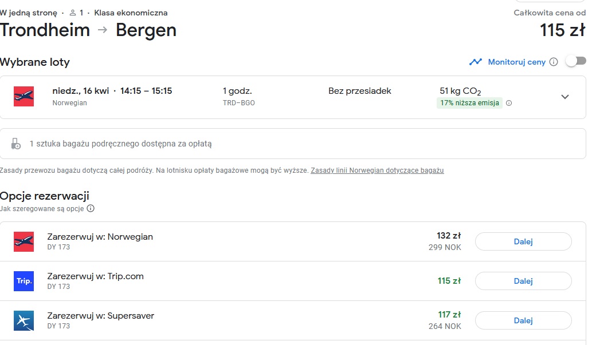The width and height of the screenshot is (592, 345).
Task: Click Dalej for the Trip.com booking option
Action: (523, 281)
